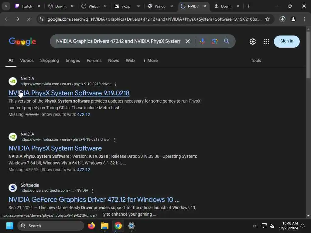
Task: Open search Tools options
Action: tap(256, 60)
